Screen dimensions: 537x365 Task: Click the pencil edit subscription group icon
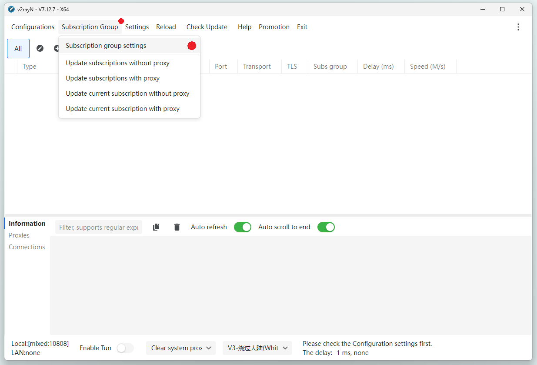tap(40, 48)
